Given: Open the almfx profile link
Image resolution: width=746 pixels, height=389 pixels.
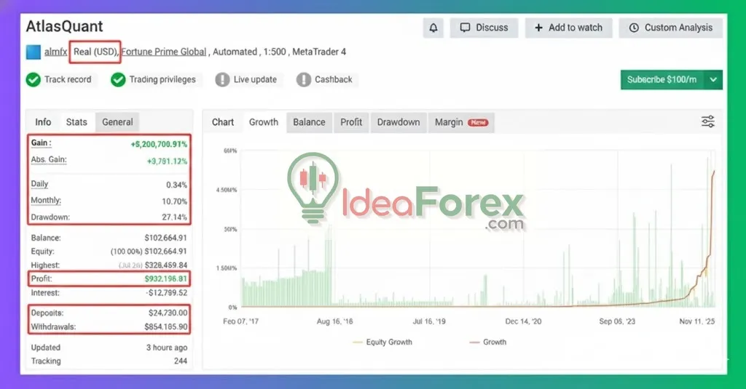Looking at the screenshot, I should tap(55, 52).
